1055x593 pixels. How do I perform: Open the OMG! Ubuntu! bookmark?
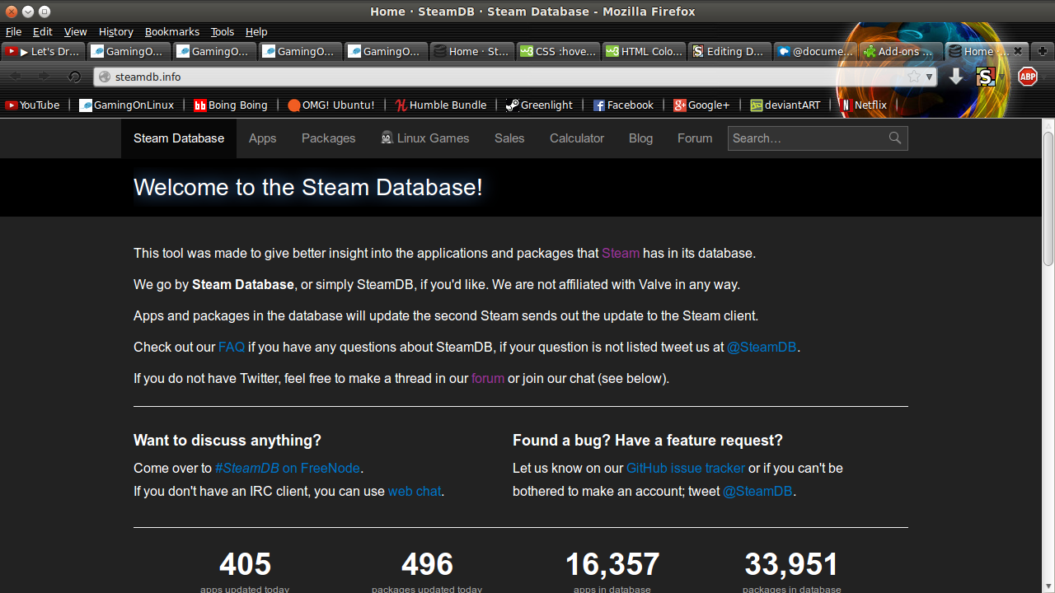tap(331, 105)
